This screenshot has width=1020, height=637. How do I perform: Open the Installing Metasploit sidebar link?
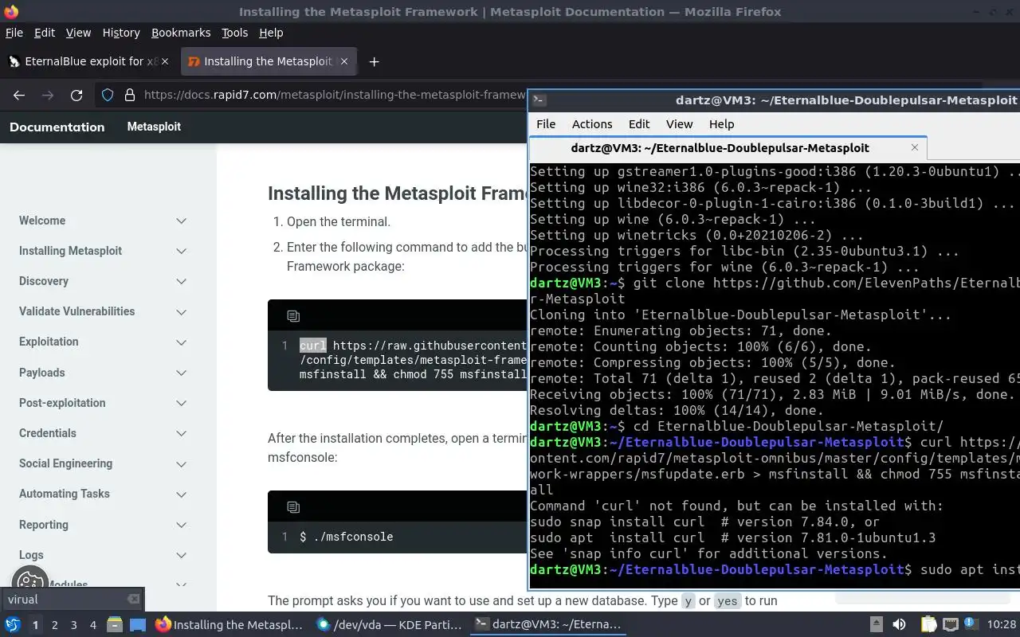(x=70, y=251)
